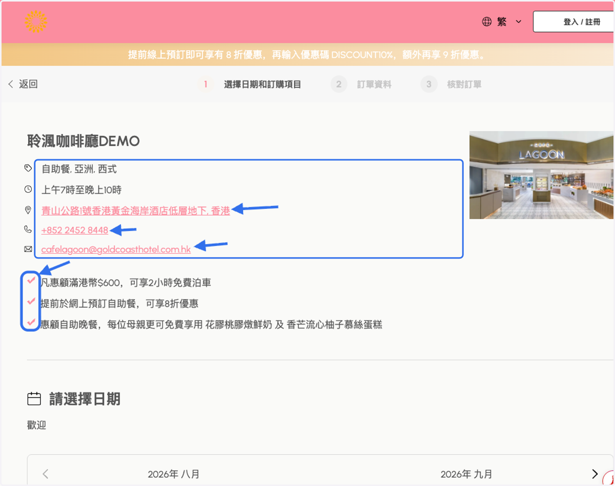This screenshot has height=486, width=615.
Task: Click the text 凡惠顧滿港幣$600，可享2小時免費泊車
Action: click(126, 283)
